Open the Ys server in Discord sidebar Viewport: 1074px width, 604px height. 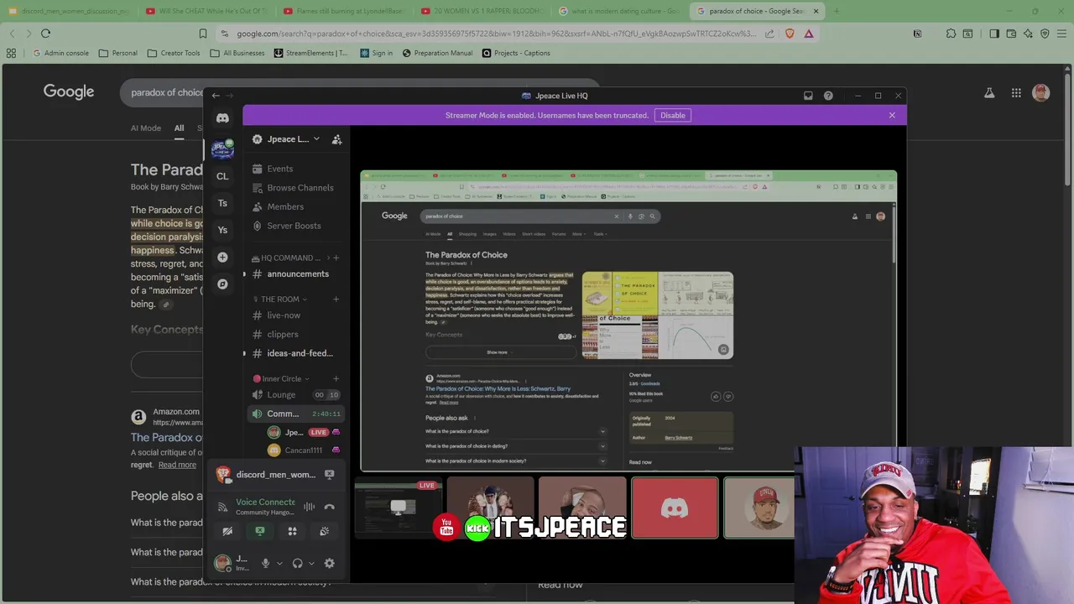click(x=222, y=230)
